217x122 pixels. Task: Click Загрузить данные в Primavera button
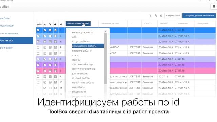point(199,16)
